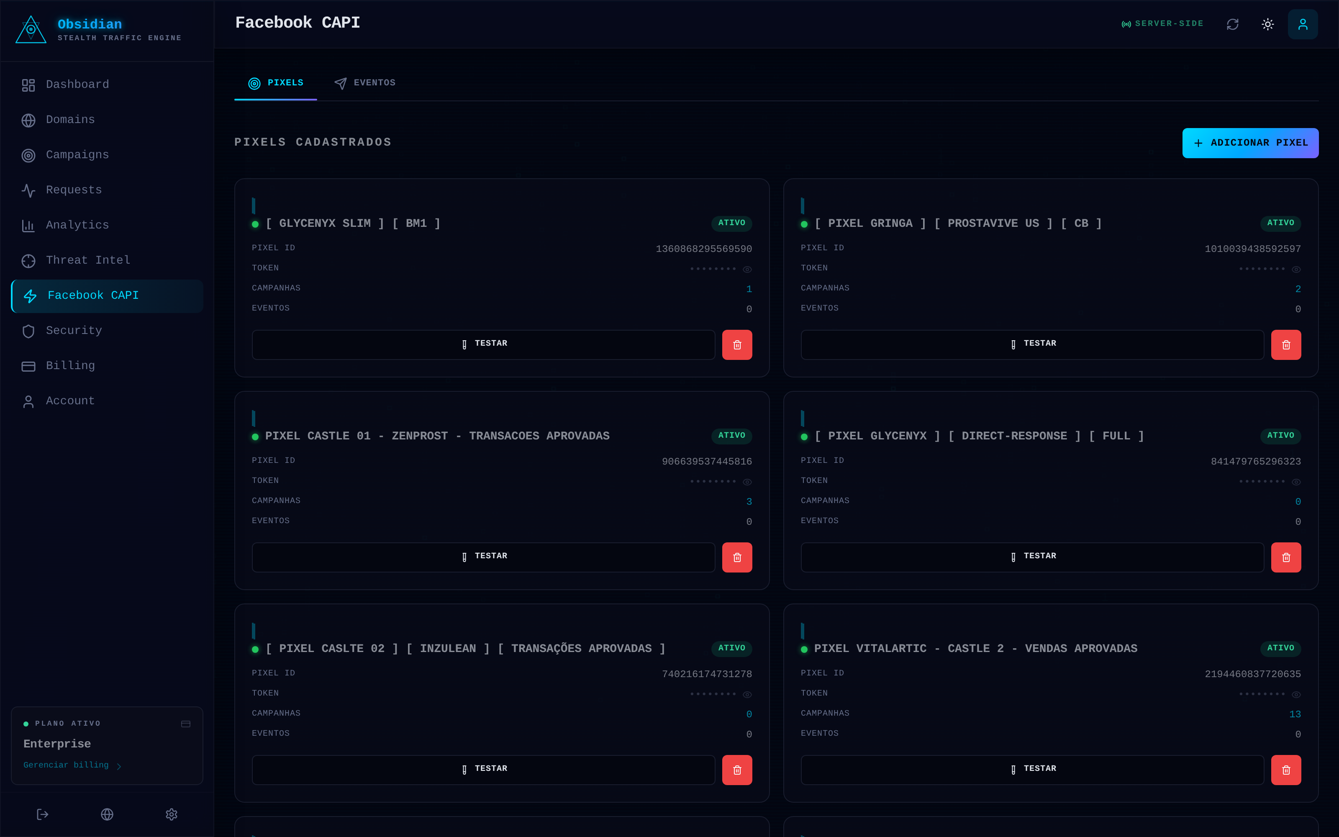Show token of Pixel Glycenyx Direct-Response
Viewport: 1339px width, 837px height.
(x=1296, y=482)
